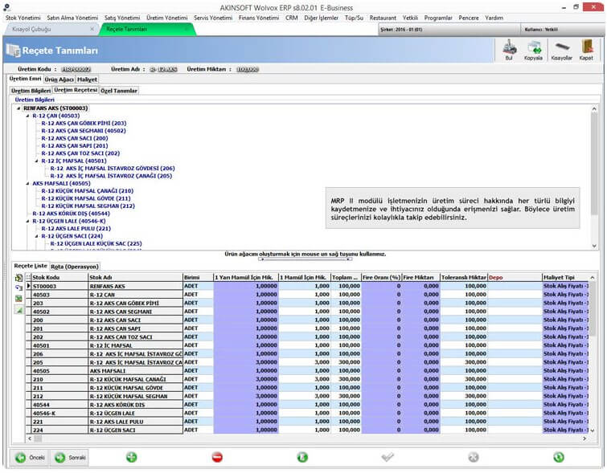The image size is (607, 473).
Task: Select tree item R-12 AKS KÖRÜK DIŞ (40544)
Action: pyautogui.click(x=71, y=214)
